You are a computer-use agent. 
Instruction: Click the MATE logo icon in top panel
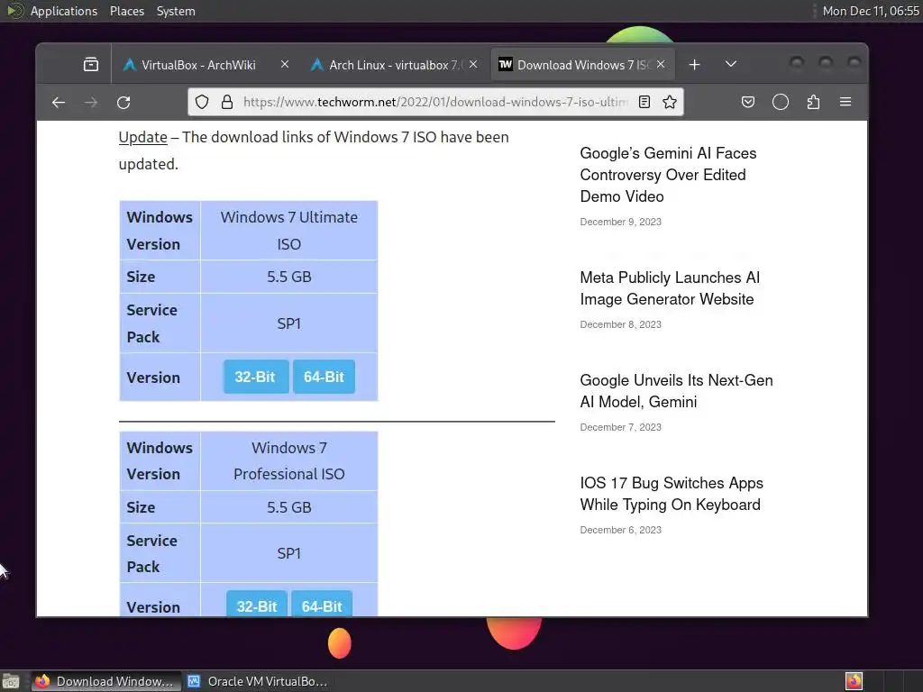(x=14, y=11)
